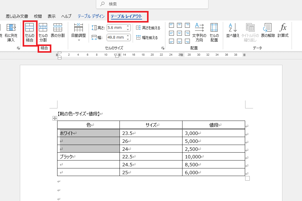Open セルの配置 (Cell Margins)
Screen dimensions: 302x201
click(x=214, y=31)
